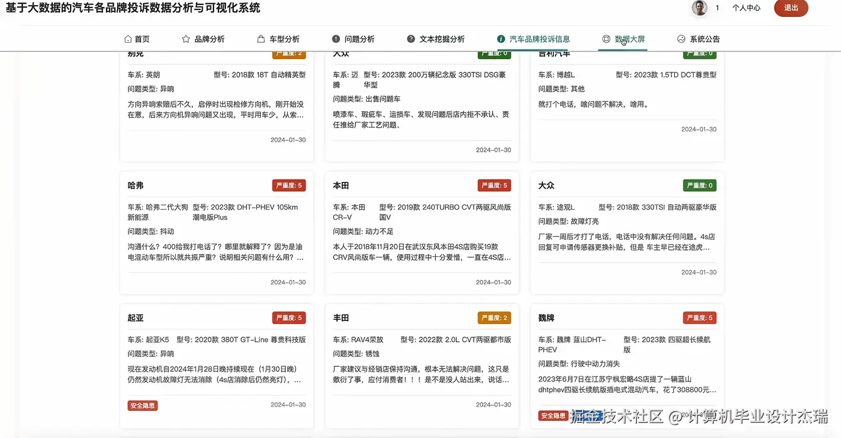The image size is (841, 438).
Task: Switch to the 问题分析 page
Action: 353,39
